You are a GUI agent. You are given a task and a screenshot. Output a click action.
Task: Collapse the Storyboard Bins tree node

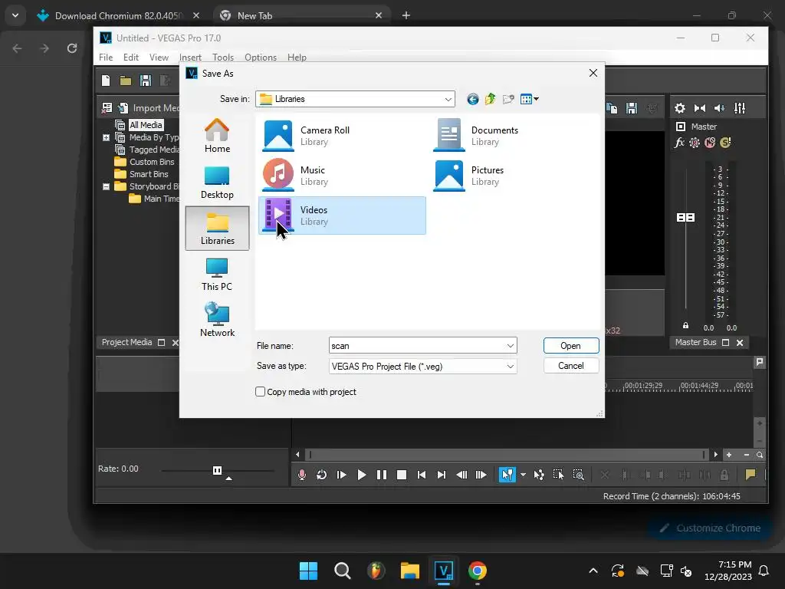click(106, 186)
